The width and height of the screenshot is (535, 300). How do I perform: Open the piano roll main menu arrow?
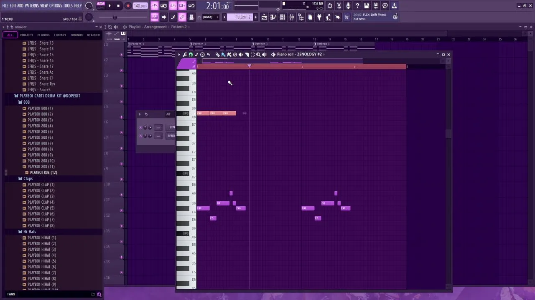pos(179,55)
